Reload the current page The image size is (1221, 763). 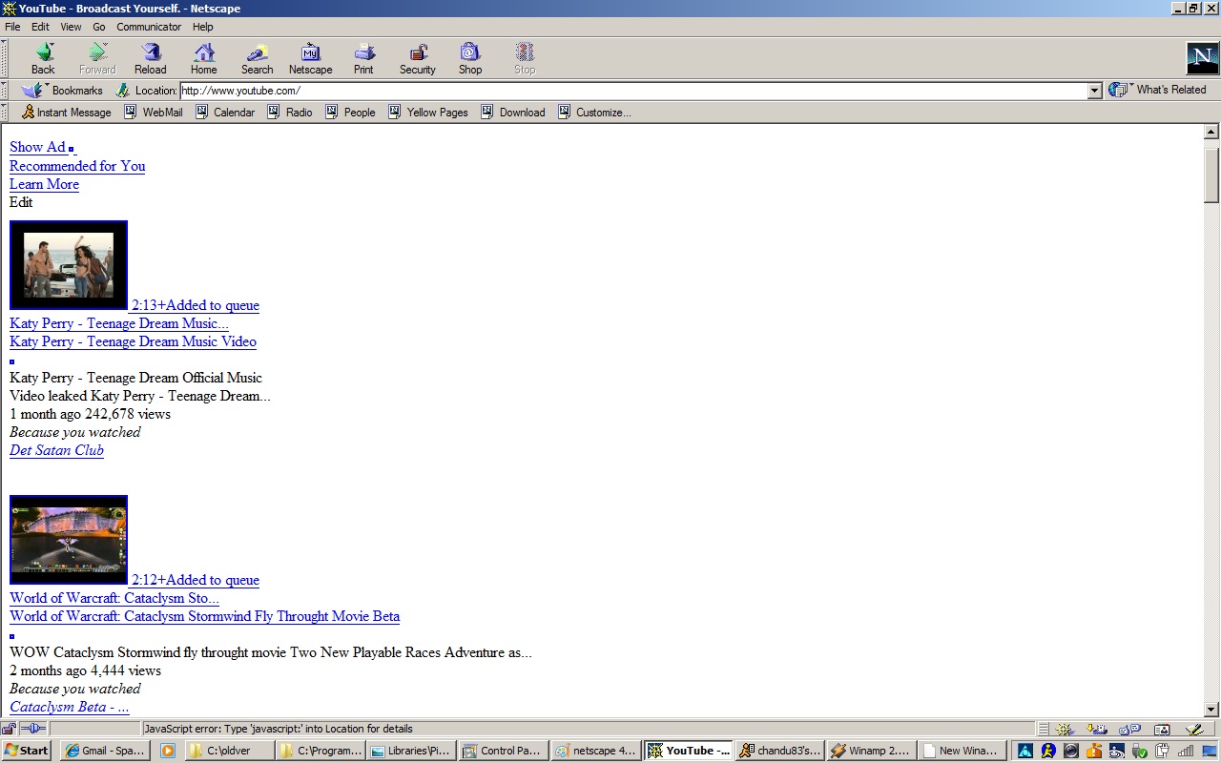pos(150,58)
